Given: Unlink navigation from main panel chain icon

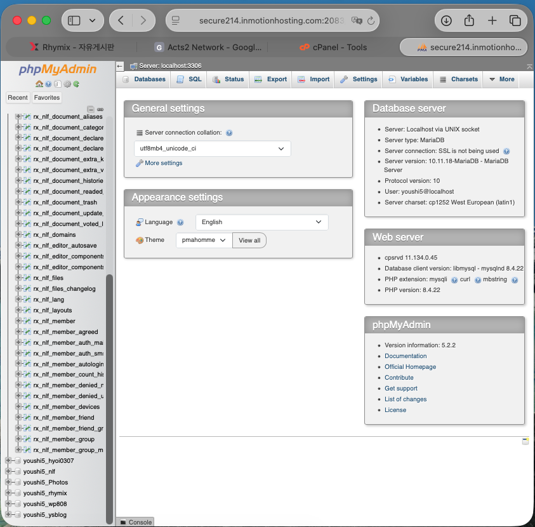Looking at the screenshot, I should [x=100, y=109].
